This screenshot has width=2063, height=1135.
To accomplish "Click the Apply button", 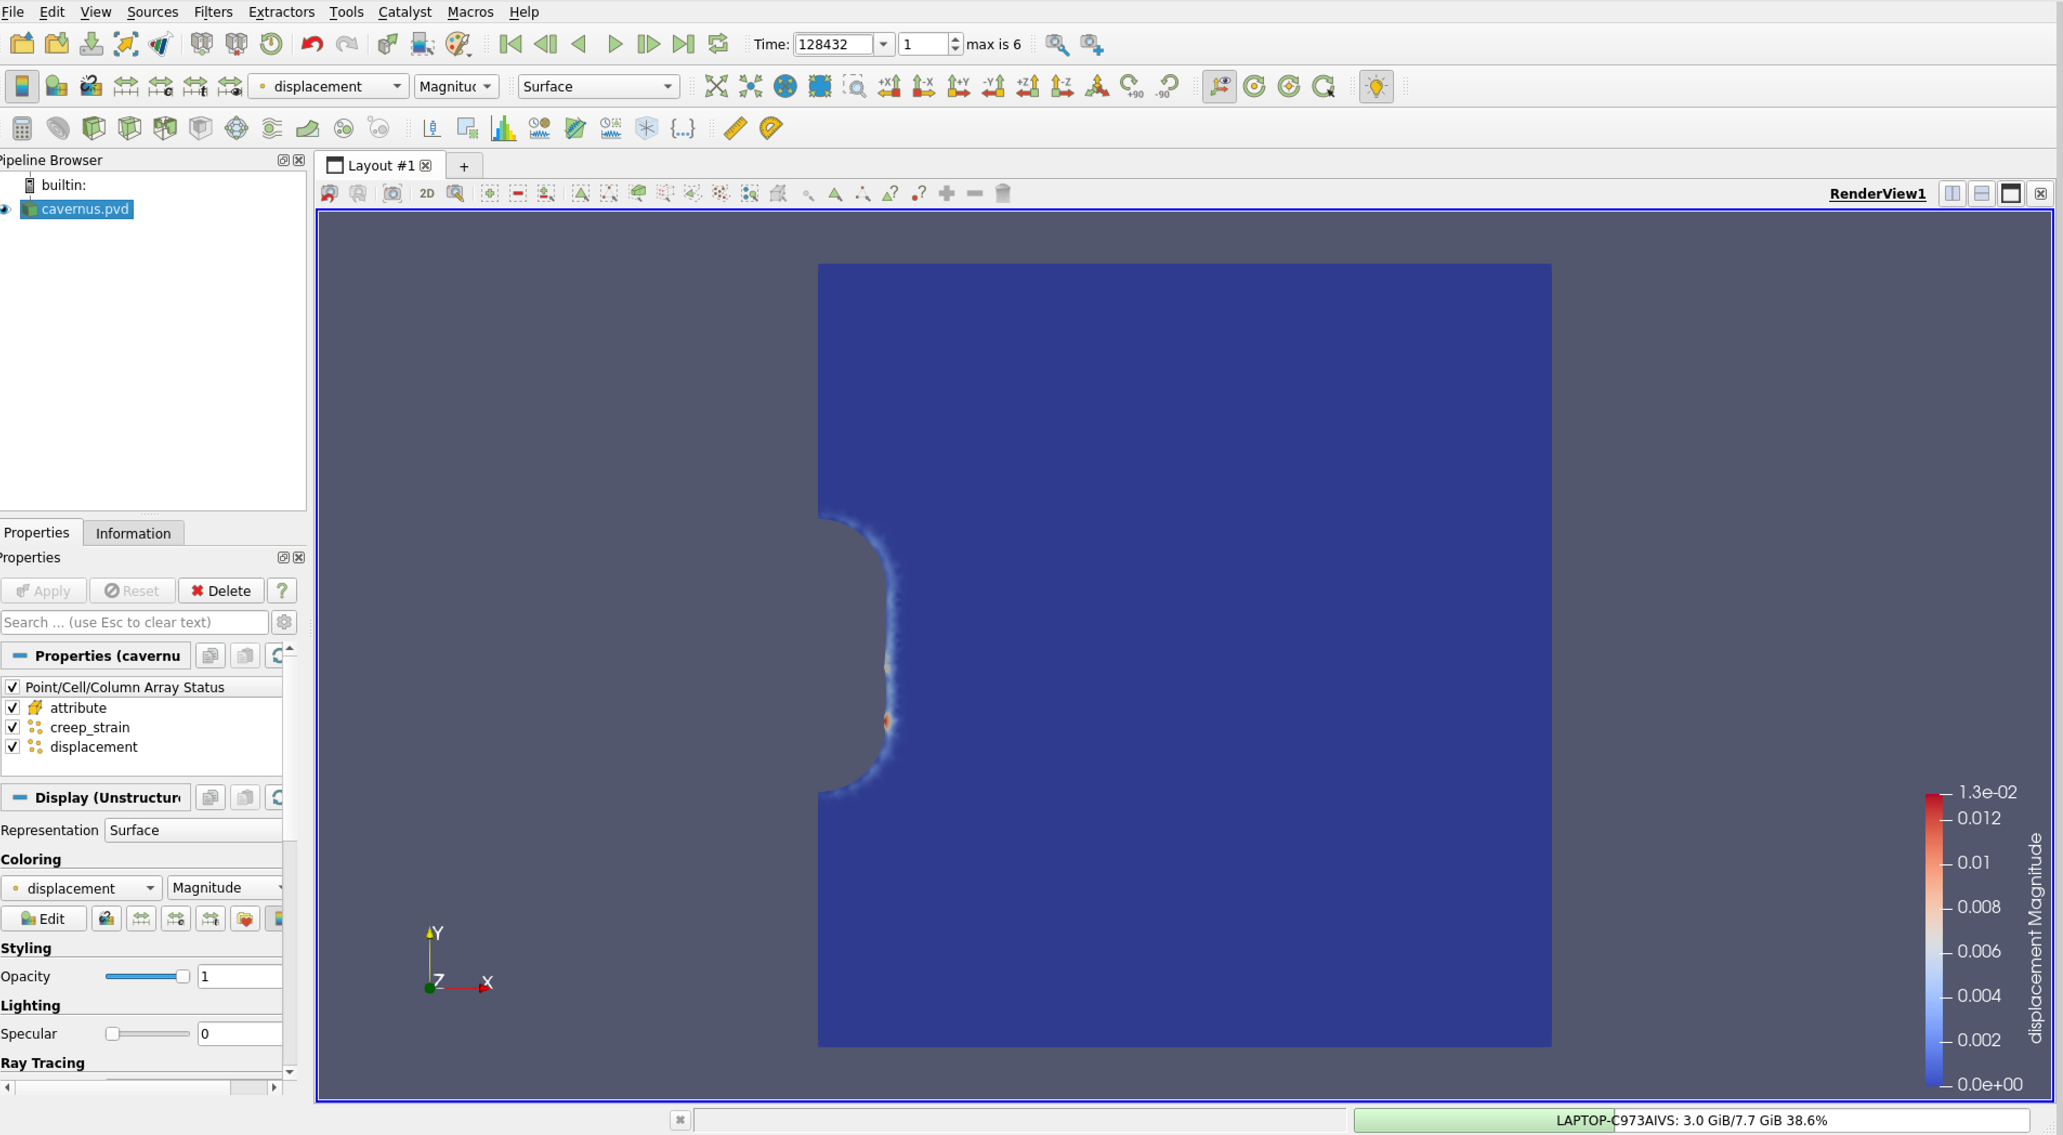I will pos(43,591).
